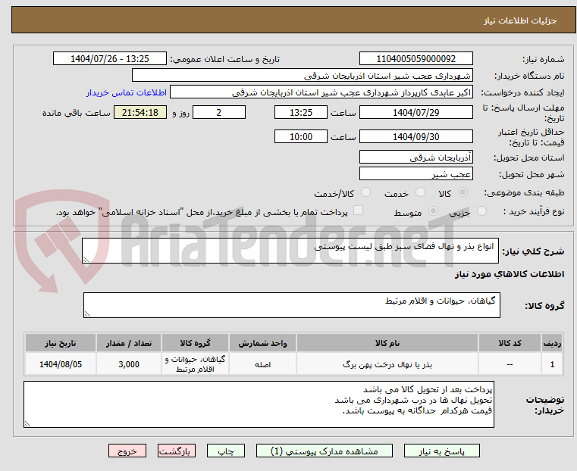Image resolution: width=577 pixels, height=471 pixels.
Task: Click the خروج exit button
Action: tap(127, 451)
